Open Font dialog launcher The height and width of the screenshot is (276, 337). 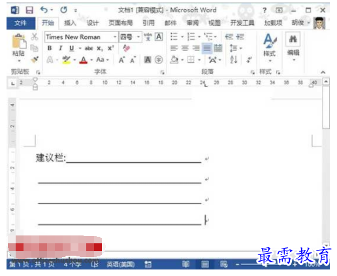click(162, 72)
